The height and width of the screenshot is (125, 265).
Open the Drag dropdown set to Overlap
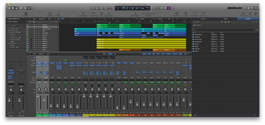point(161,19)
